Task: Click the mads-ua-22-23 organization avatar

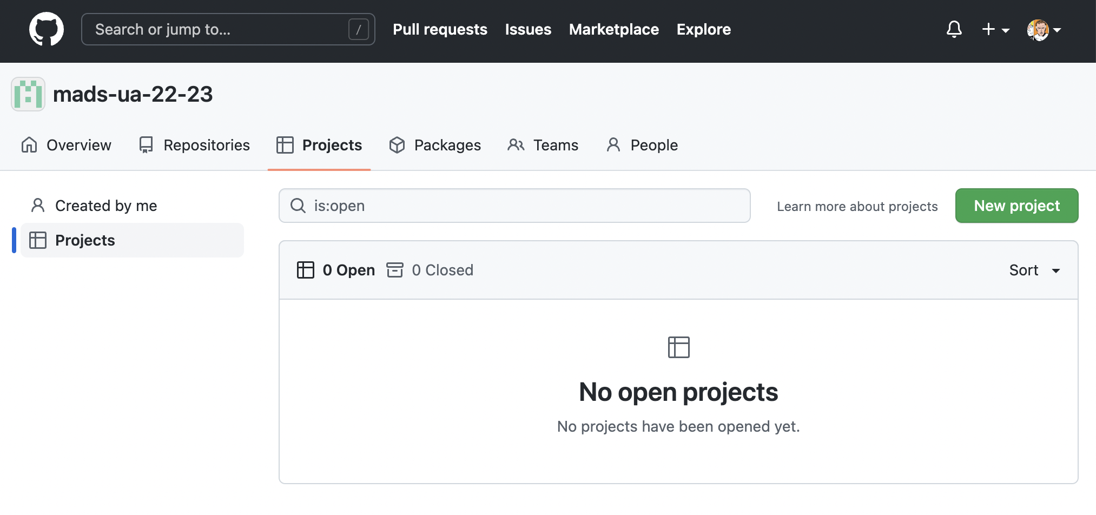Action: coord(28,94)
